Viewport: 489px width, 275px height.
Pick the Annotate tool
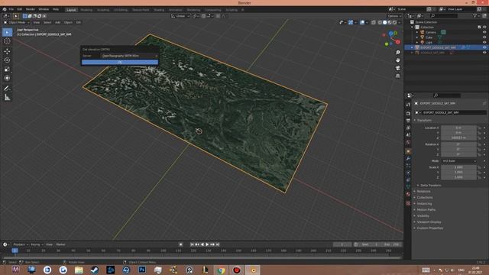[7, 89]
